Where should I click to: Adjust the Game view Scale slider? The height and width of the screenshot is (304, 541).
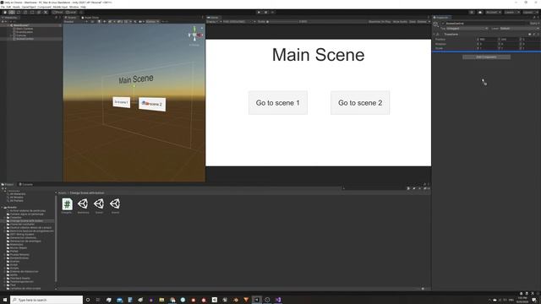(x=283, y=22)
